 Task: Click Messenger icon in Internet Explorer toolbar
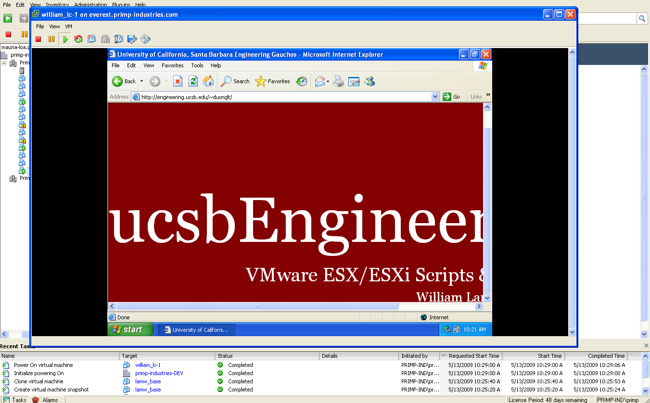point(370,81)
